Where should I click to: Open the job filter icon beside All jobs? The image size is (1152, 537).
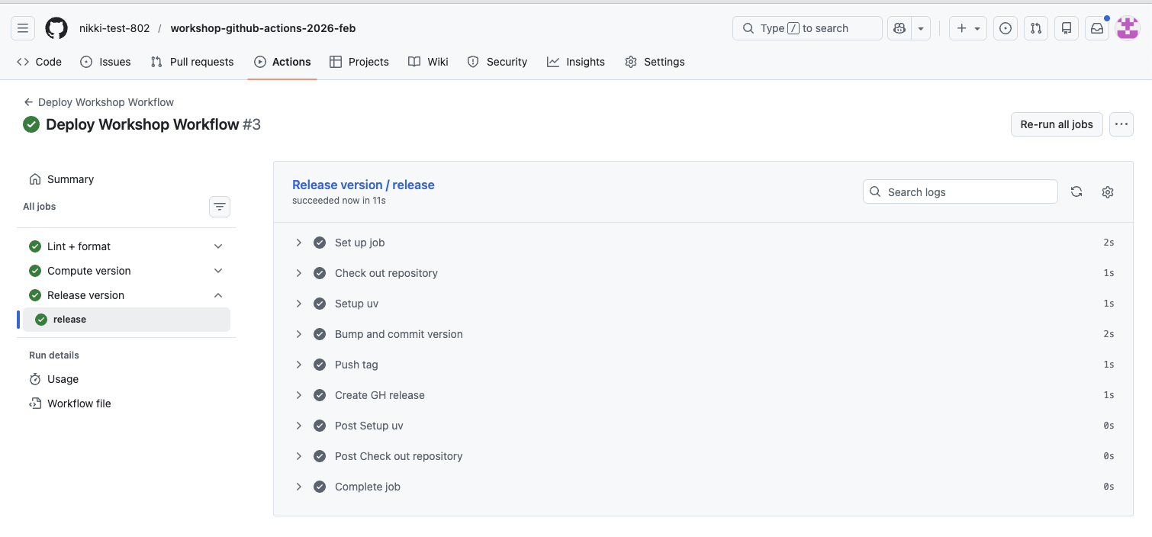[x=219, y=206]
